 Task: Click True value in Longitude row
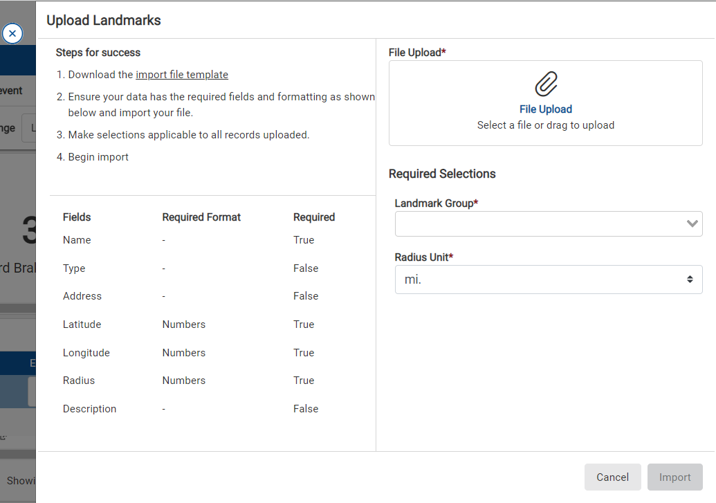coord(304,353)
